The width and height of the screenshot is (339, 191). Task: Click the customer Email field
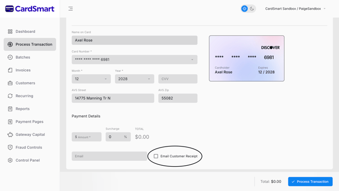pos(109,156)
